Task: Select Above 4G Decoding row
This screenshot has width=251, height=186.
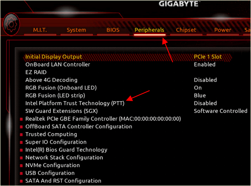Action: 51,80
